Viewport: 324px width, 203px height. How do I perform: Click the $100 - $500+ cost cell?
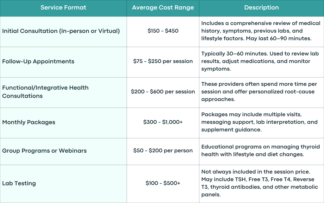coord(163,183)
